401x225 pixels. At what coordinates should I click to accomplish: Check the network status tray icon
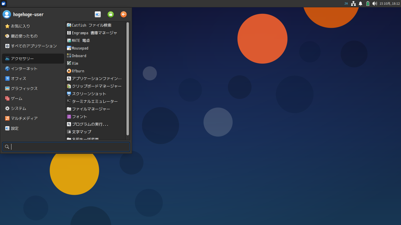353,4
